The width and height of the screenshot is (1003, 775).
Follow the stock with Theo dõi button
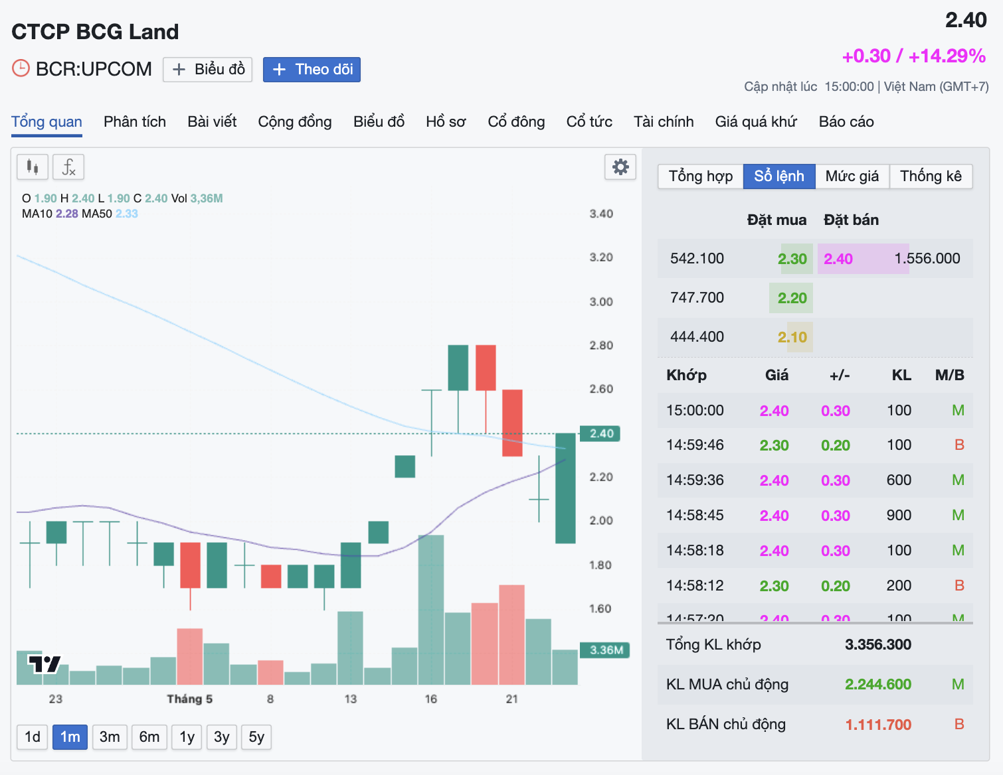tap(312, 70)
